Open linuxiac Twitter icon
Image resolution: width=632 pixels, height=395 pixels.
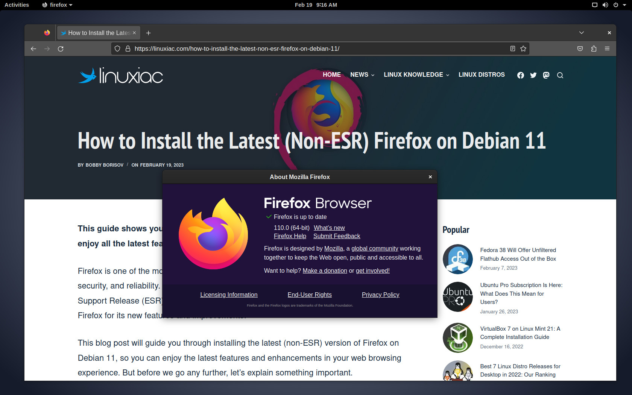533,75
